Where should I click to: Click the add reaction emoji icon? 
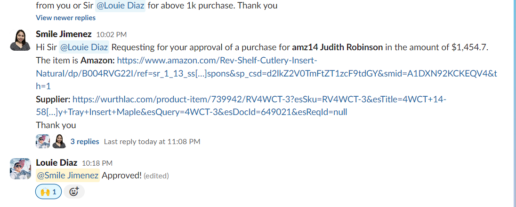tap(74, 192)
